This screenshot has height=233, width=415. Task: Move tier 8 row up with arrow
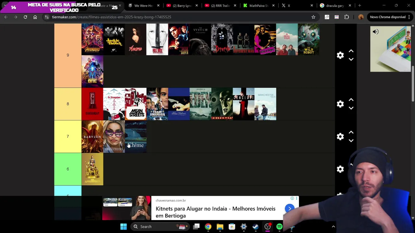(x=351, y=100)
